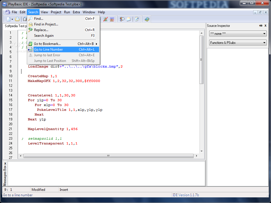Screen dimensions: 271x203
Task: Click the editor vertical scrollbar thumb
Action: [x=202, y=60]
